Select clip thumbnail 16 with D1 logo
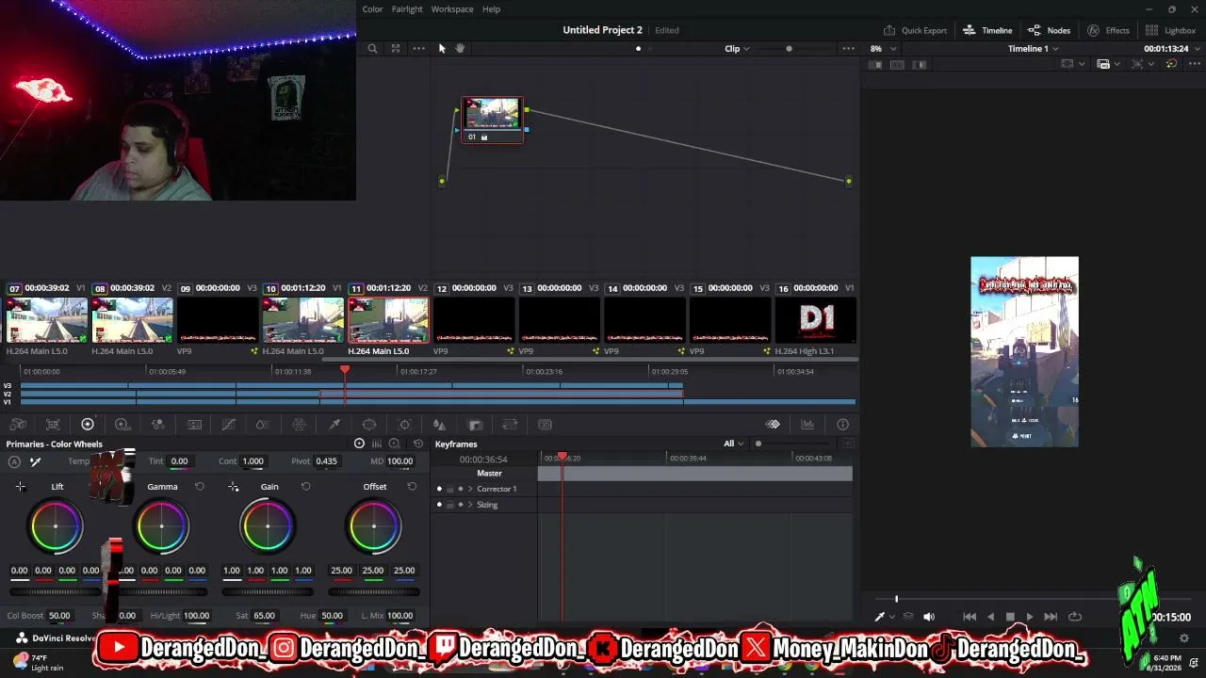The height and width of the screenshot is (678, 1206). [x=816, y=320]
